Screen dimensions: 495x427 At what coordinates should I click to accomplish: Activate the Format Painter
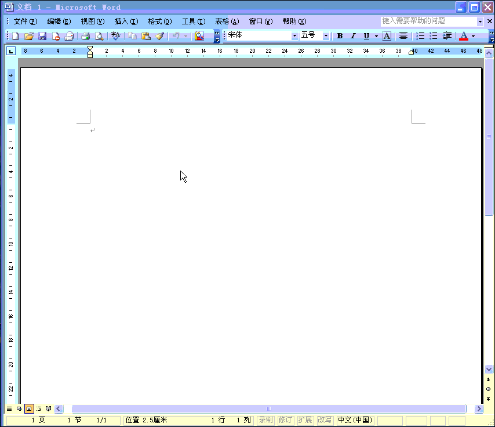(x=160, y=35)
